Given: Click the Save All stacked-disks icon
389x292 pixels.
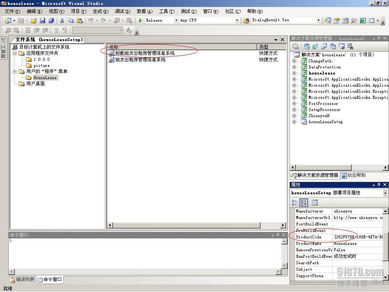Looking at the screenshot, I should click(51, 21).
